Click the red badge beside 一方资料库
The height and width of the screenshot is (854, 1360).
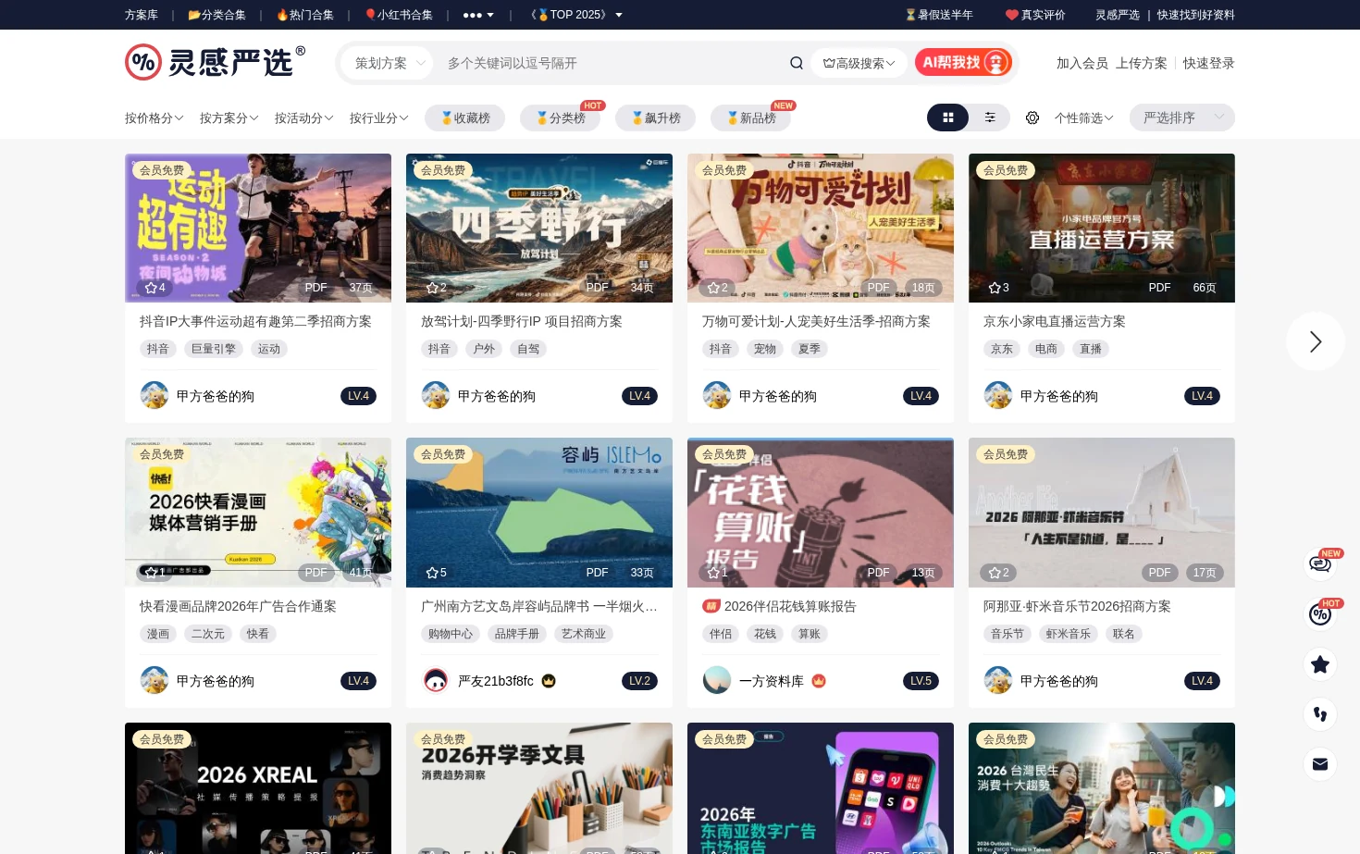819,681
